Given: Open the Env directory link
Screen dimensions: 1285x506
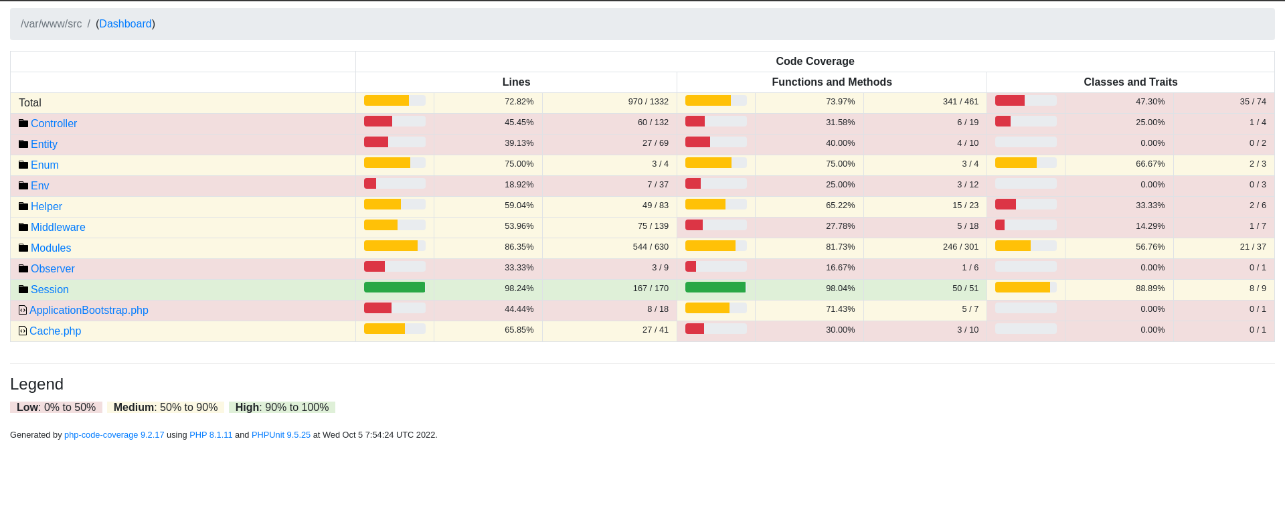Looking at the screenshot, I should (40, 186).
